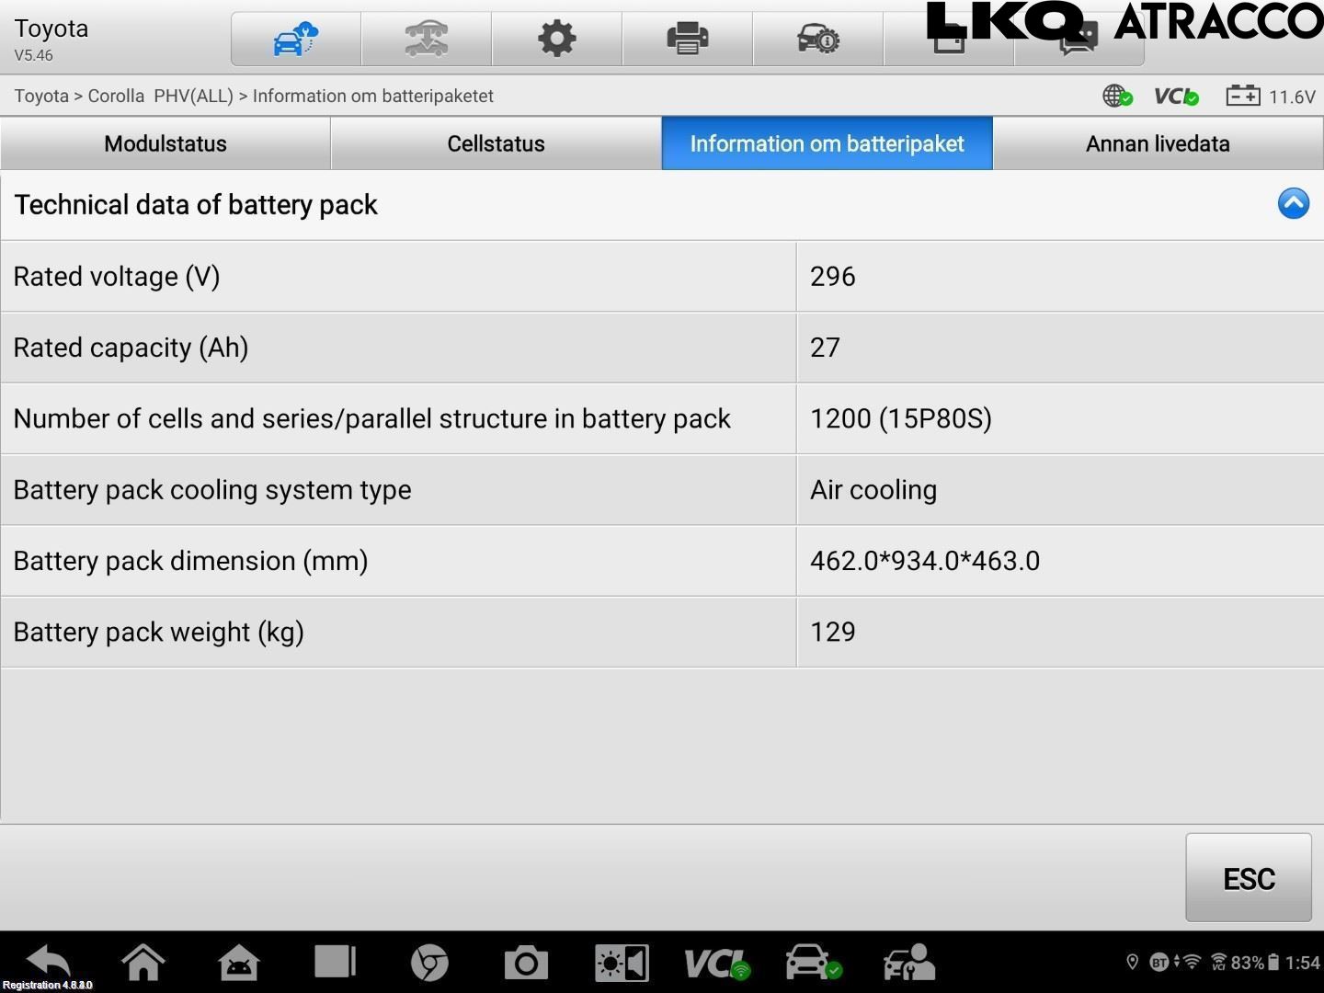Viewport: 1324px width, 993px height.
Task: Click the printer icon
Action: coord(687,40)
